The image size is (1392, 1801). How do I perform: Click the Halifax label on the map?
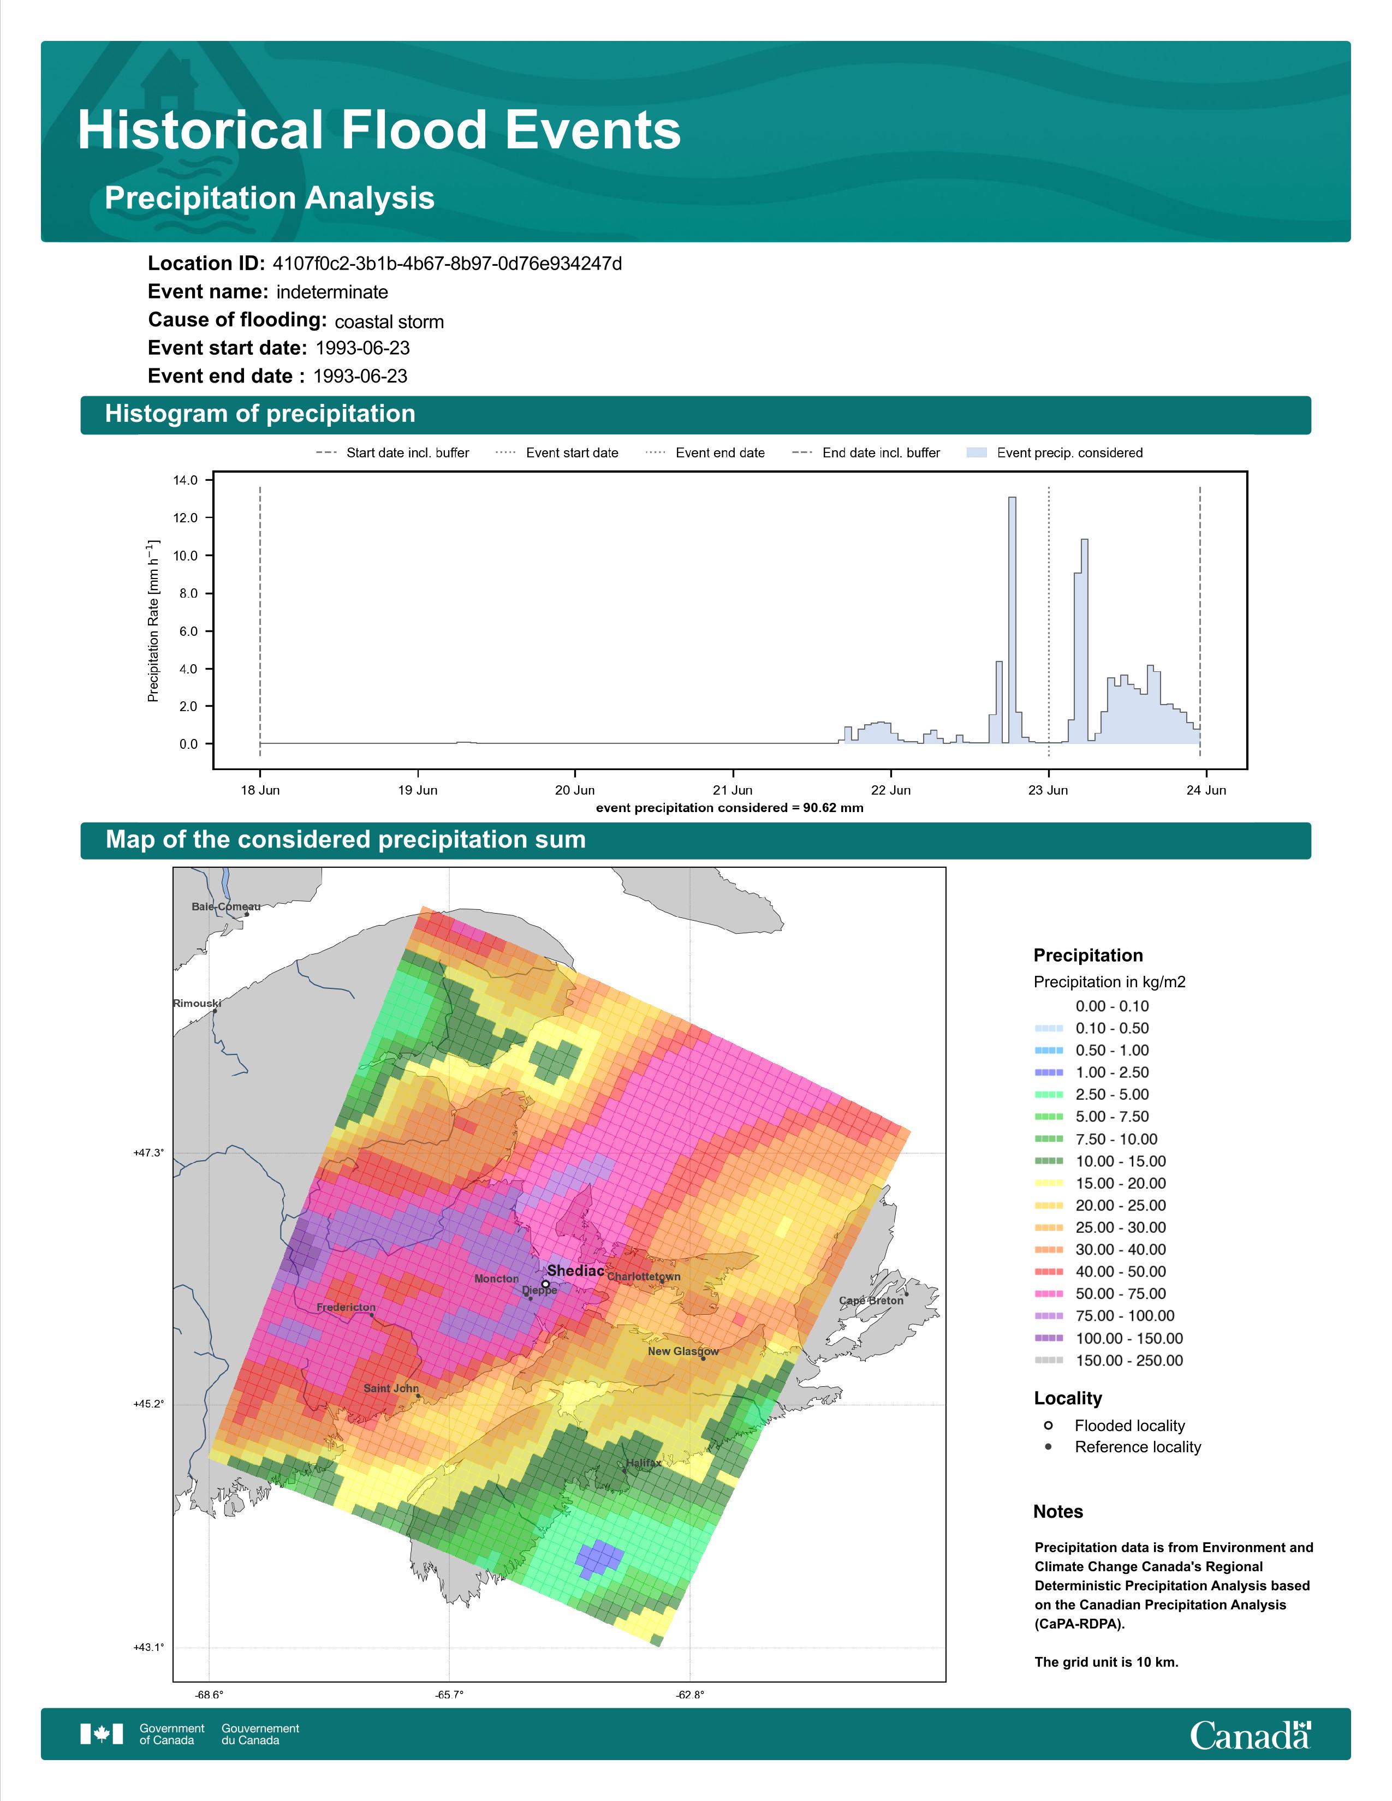click(643, 1464)
